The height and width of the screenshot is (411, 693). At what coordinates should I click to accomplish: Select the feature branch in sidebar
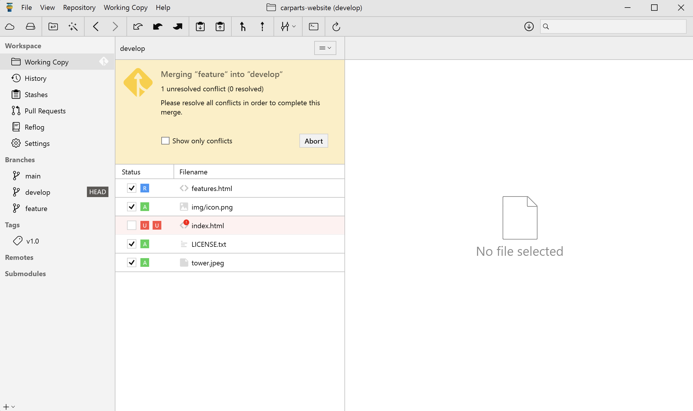[36, 208]
